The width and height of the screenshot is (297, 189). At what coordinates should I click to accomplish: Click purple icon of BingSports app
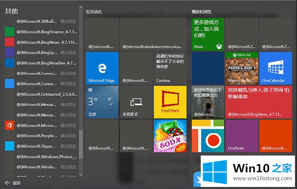point(9,52)
